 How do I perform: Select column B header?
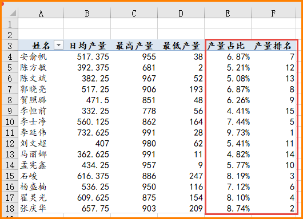pyautogui.click(x=87, y=13)
